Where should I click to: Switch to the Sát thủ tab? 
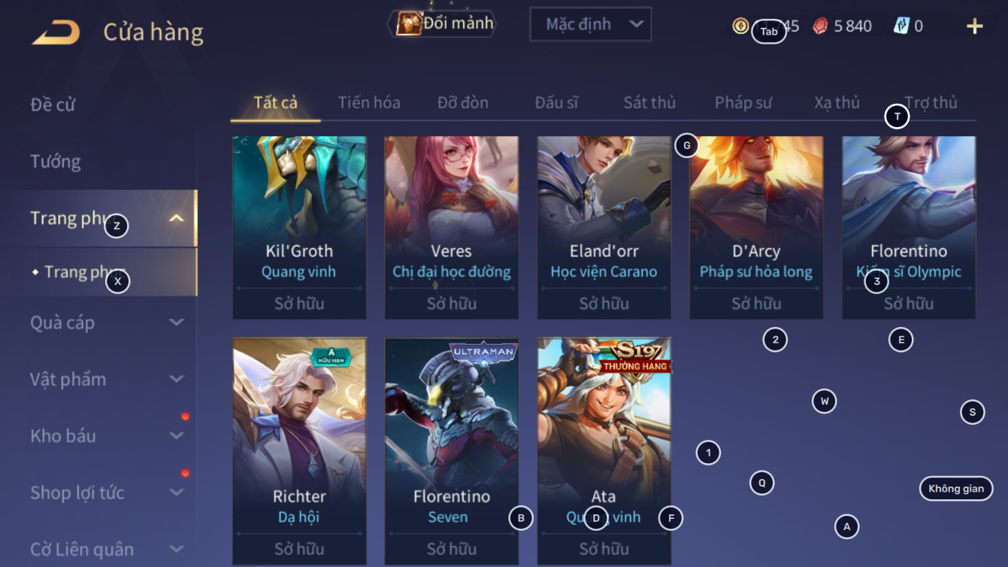tap(649, 102)
